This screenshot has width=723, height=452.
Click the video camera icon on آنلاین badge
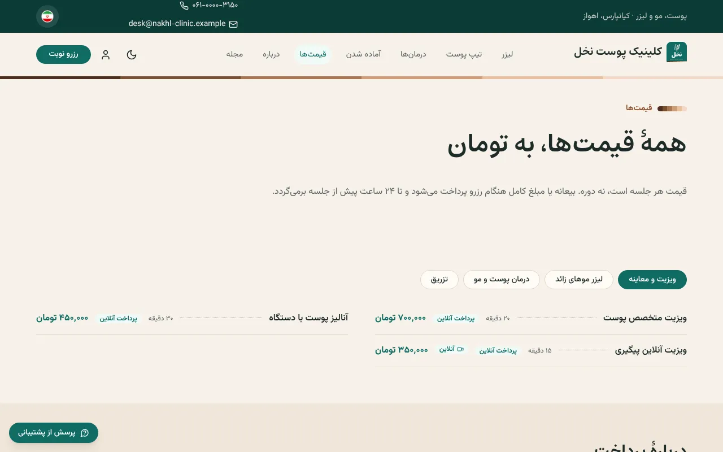[460, 349]
